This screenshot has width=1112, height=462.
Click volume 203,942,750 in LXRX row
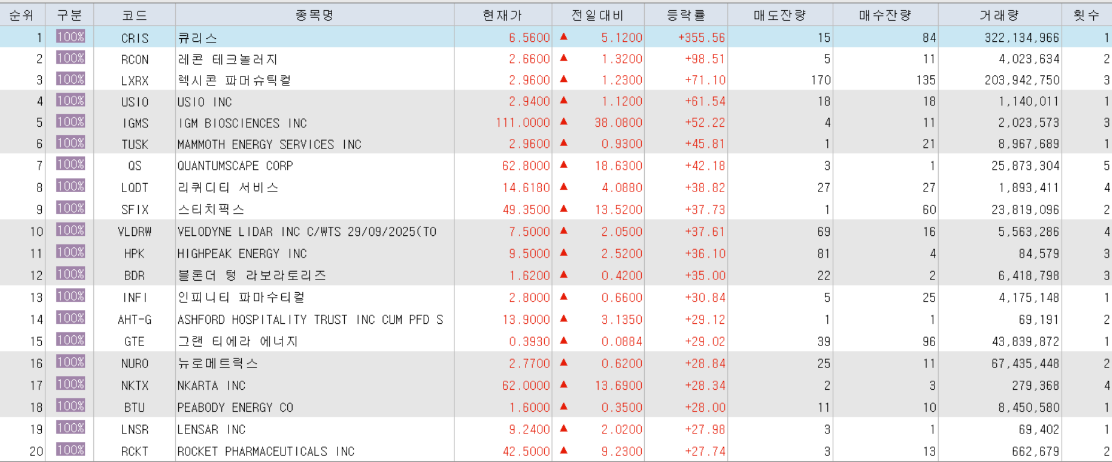(x=1022, y=80)
